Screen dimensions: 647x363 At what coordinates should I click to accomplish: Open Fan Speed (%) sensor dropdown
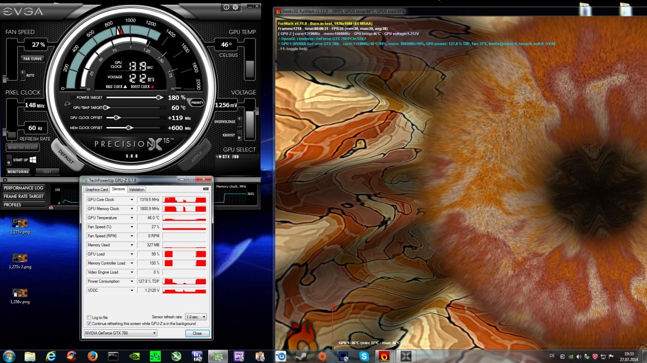coord(132,227)
